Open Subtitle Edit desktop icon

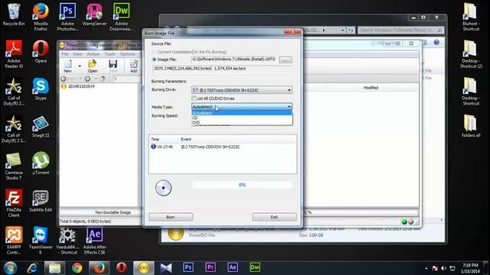41,201
